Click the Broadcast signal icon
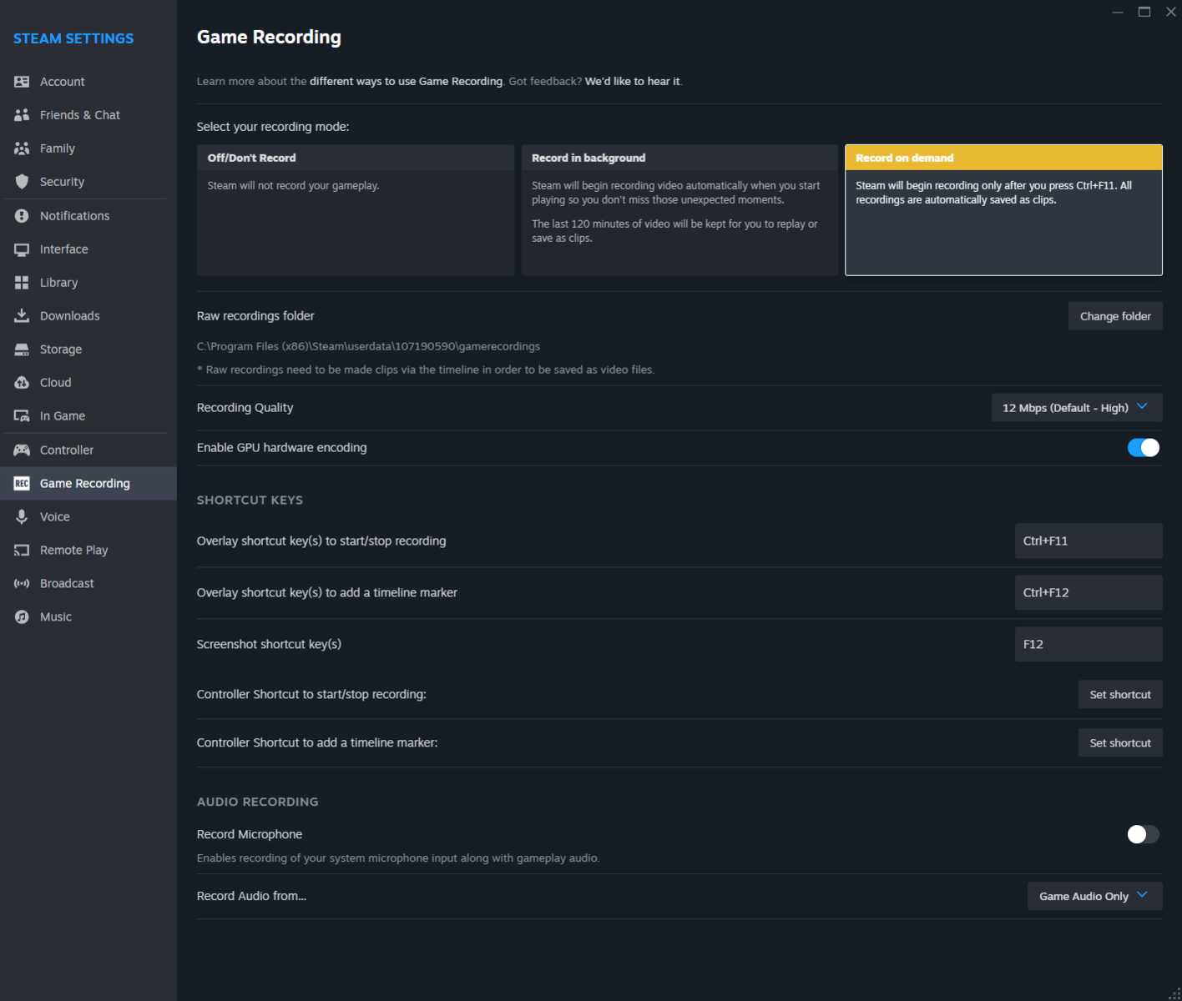Image resolution: width=1182 pixels, height=1001 pixels. pos(23,583)
